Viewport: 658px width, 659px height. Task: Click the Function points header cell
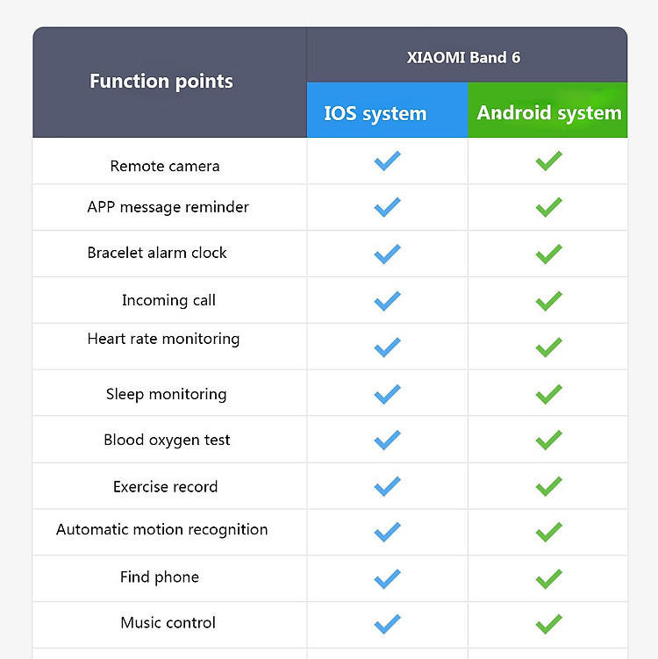(x=169, y=82)
